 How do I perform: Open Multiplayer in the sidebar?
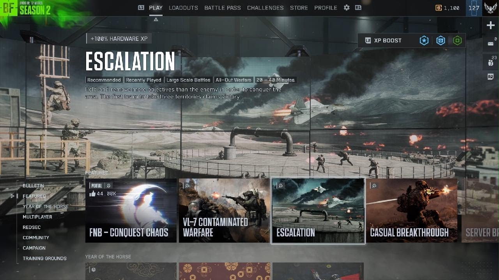point(37,217)
